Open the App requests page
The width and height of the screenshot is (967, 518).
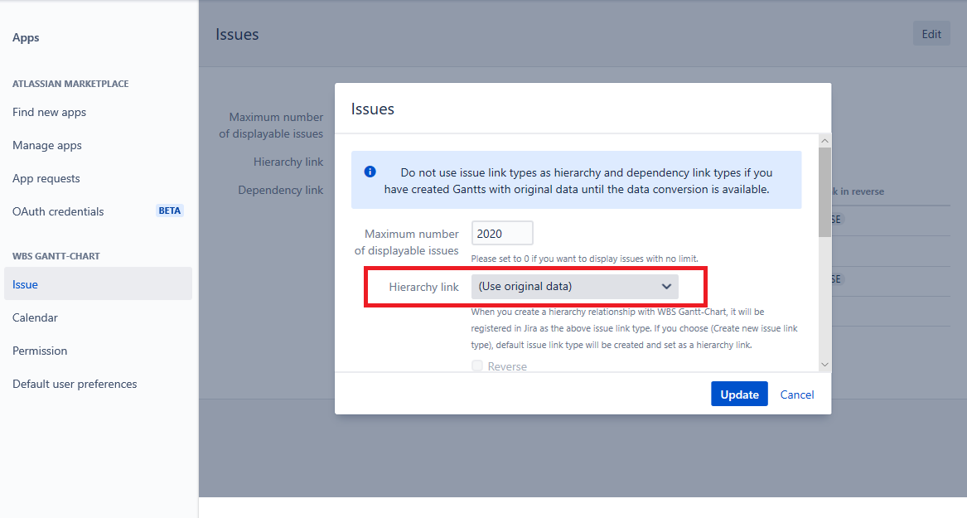click(x=46, y=179)
